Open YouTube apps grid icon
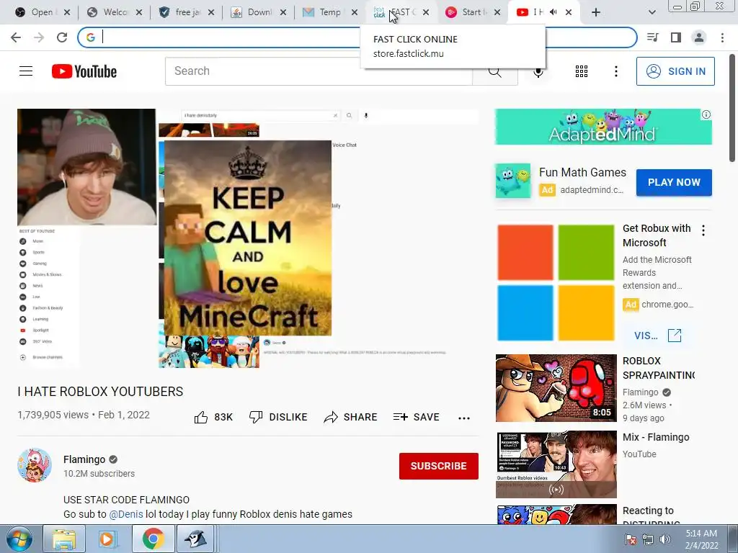Image resolution: width=738 pixels, height=553 pixels. coord(582,71)
